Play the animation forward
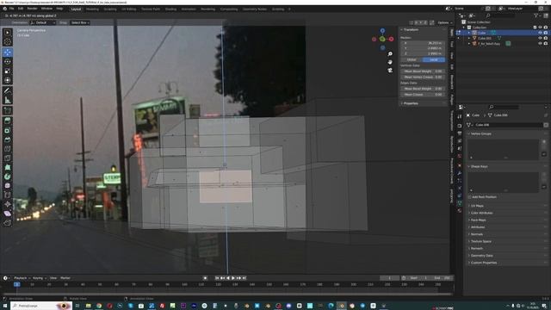 pyautogui.click(x=233, y=278)
